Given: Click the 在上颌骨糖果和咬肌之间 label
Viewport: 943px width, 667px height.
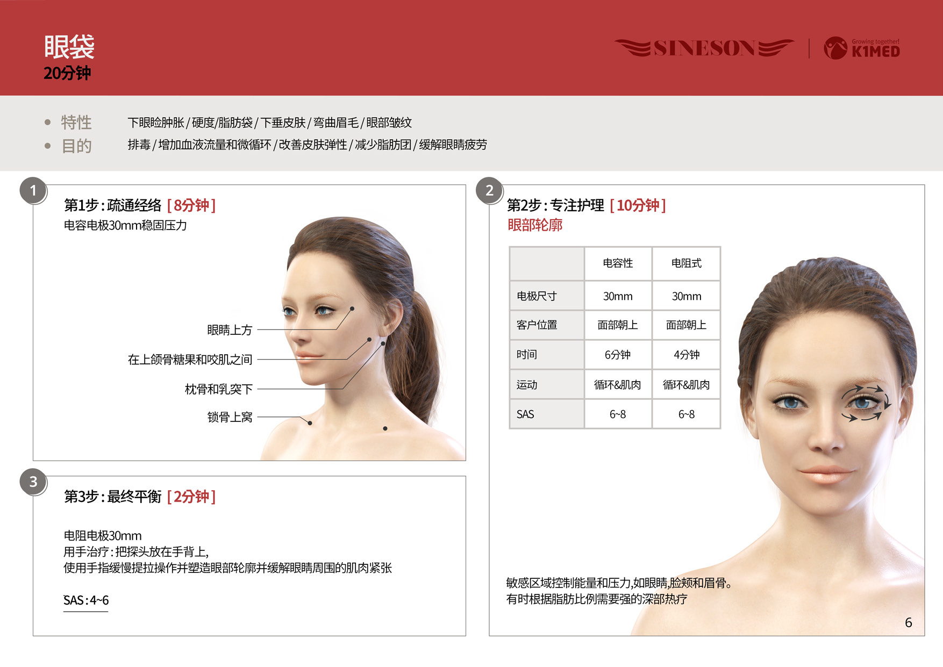Looking at the screenshot, I should (190, 360).
